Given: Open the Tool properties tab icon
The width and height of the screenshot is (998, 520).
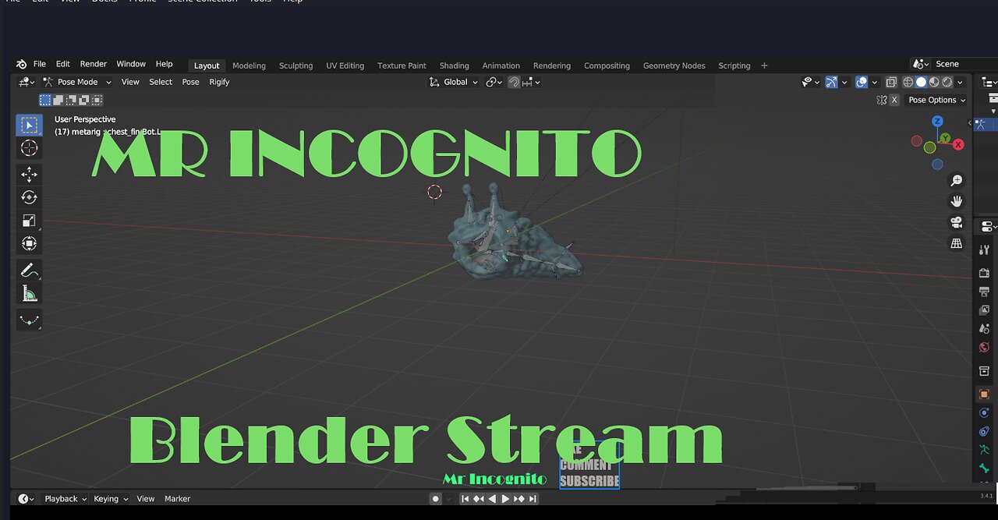Looking at the screenshot, I should coord(984,250).
